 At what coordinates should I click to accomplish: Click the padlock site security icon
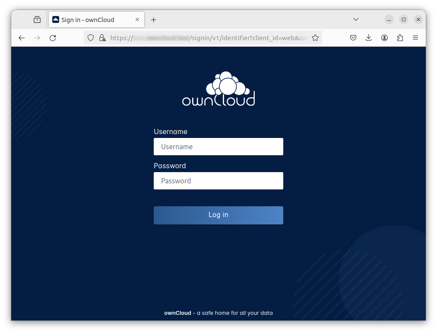102,38
